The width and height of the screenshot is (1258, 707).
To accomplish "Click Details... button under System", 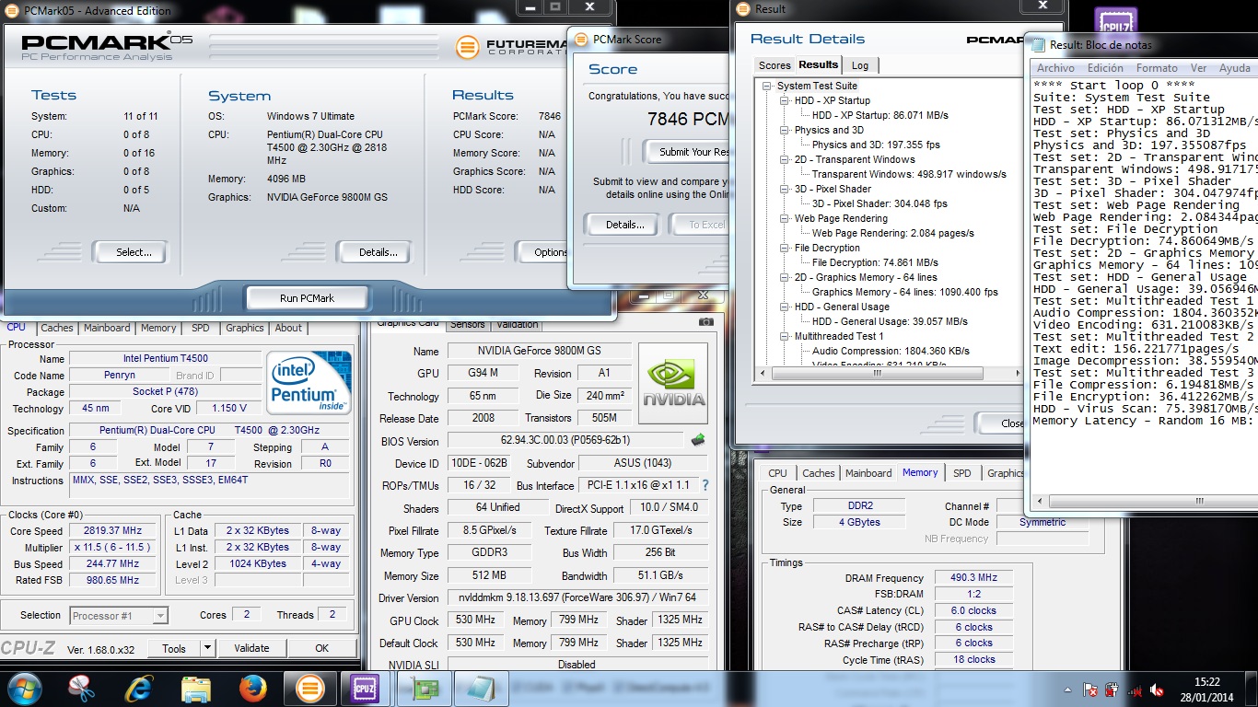I will click(x=378, y=252).
